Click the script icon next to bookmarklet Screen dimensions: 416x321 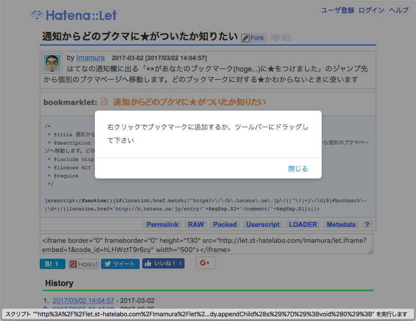pyautogui.click(x=105, y=102)
